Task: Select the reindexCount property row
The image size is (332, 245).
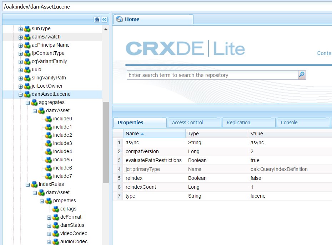Action: point(222,187)
